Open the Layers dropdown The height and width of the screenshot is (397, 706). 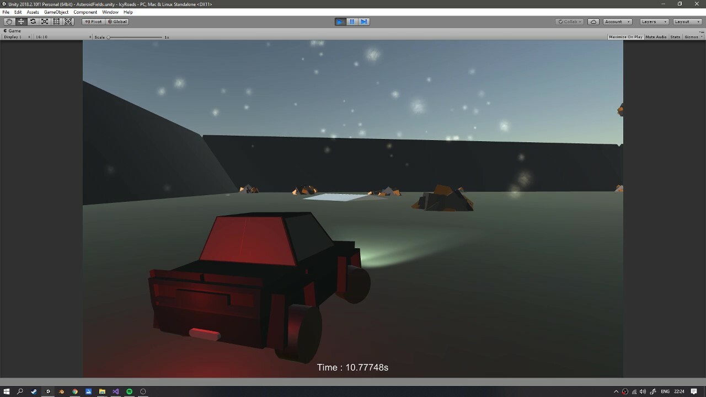(654, 22)
